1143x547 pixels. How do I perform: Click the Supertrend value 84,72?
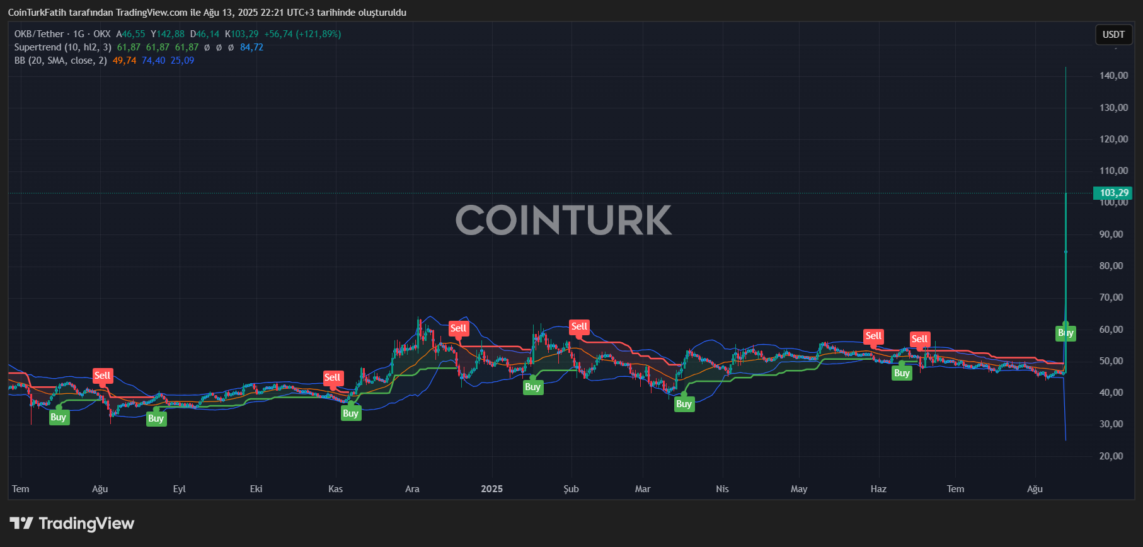(x=251, y=47)
